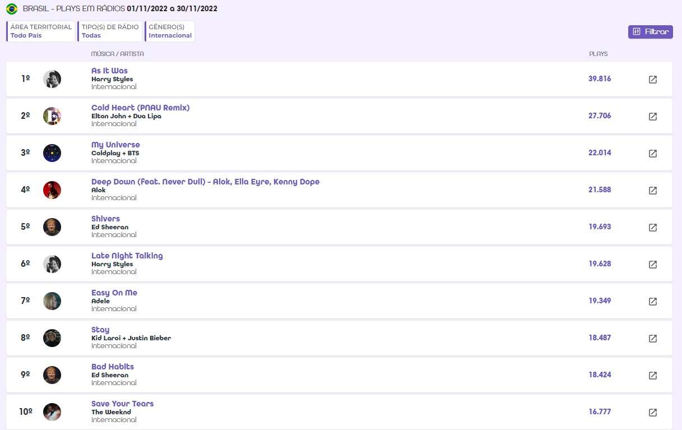Viewport: 682px width, 430px height.
Task: Click the Adele artist thumbnail
Action: tap(52, 301)
